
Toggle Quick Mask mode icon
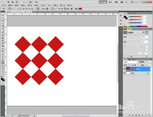coord(3,83)
